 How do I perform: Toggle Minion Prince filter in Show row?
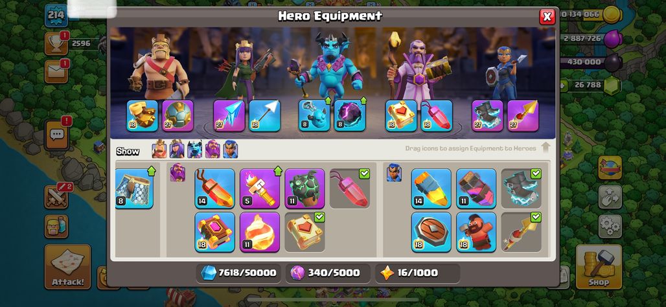click(195, 149)
